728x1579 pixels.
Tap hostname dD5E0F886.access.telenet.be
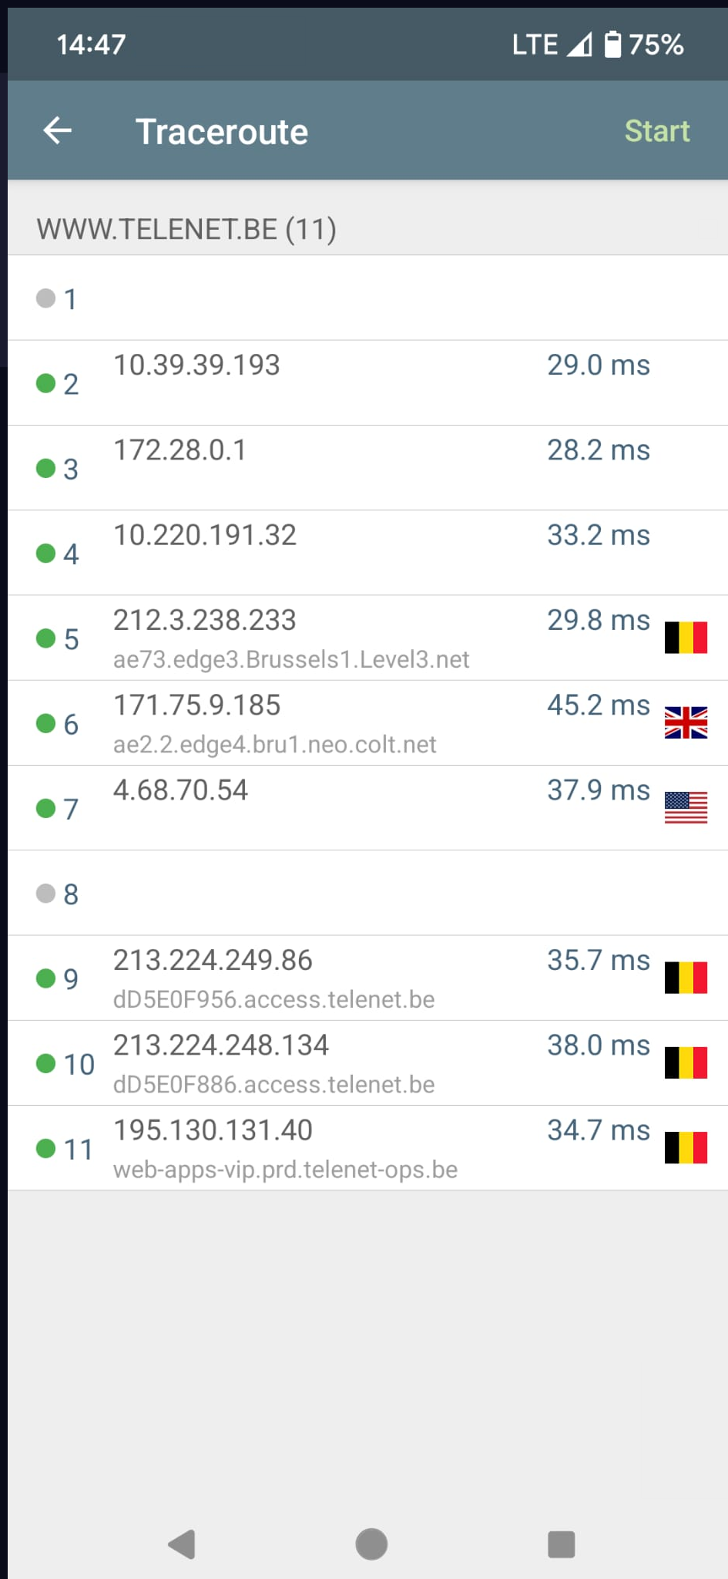click(273, 1085)
